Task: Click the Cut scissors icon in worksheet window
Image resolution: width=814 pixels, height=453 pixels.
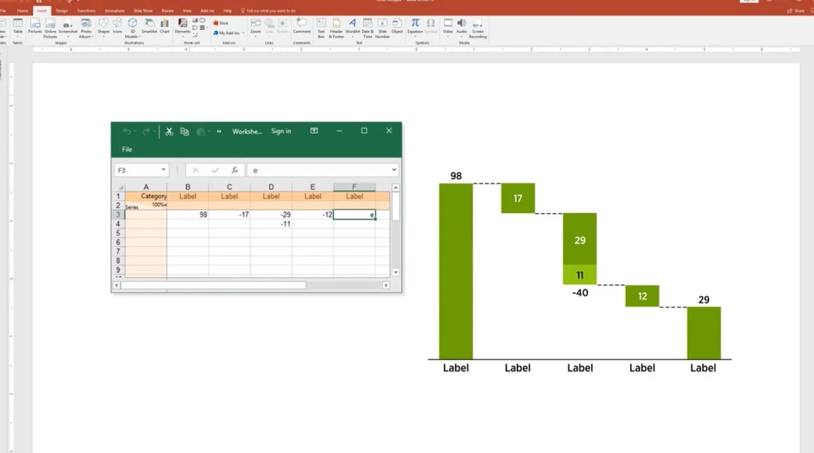Action: tap(169, 131)
